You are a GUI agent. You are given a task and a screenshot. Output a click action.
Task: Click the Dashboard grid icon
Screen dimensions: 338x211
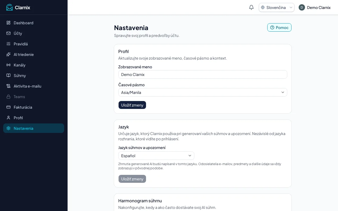coord(8,23)
